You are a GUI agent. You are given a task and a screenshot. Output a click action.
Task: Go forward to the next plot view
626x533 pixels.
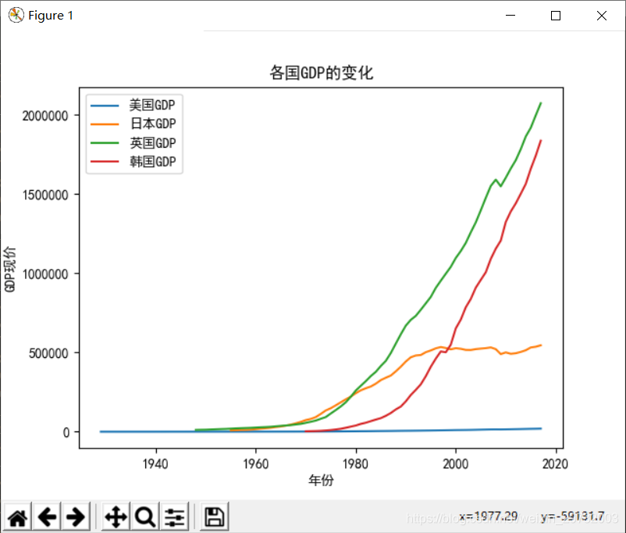[75, 517]
